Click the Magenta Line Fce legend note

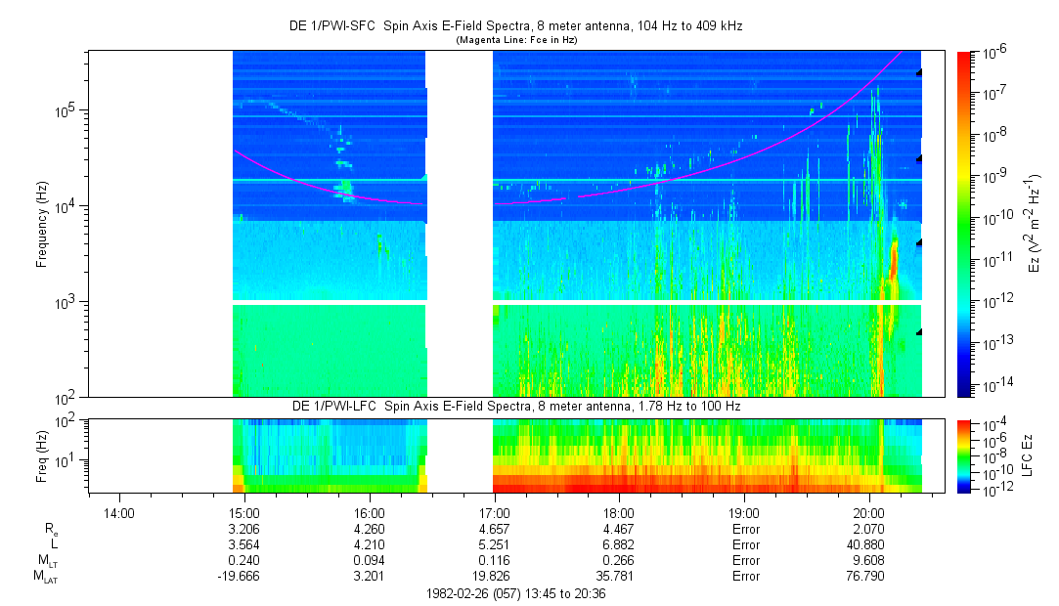tap(517, 40)
